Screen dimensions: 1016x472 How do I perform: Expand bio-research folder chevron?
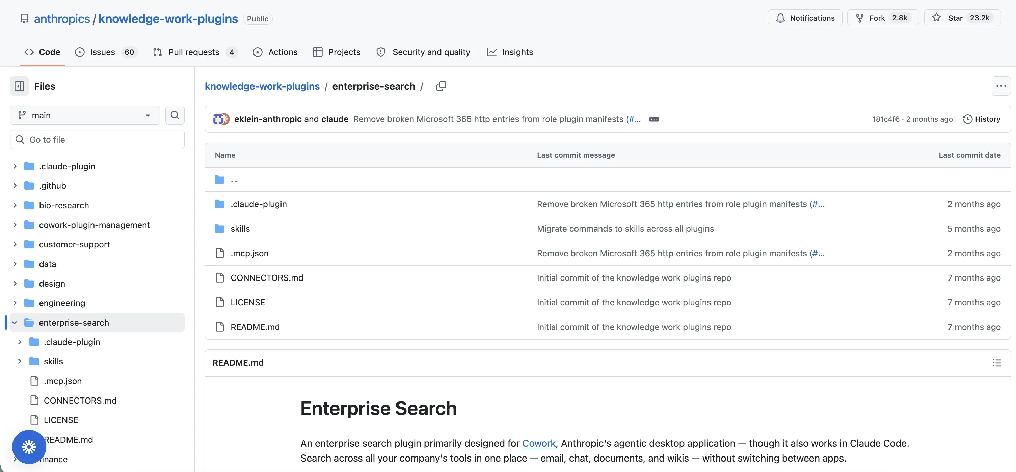tap(15, 205)
